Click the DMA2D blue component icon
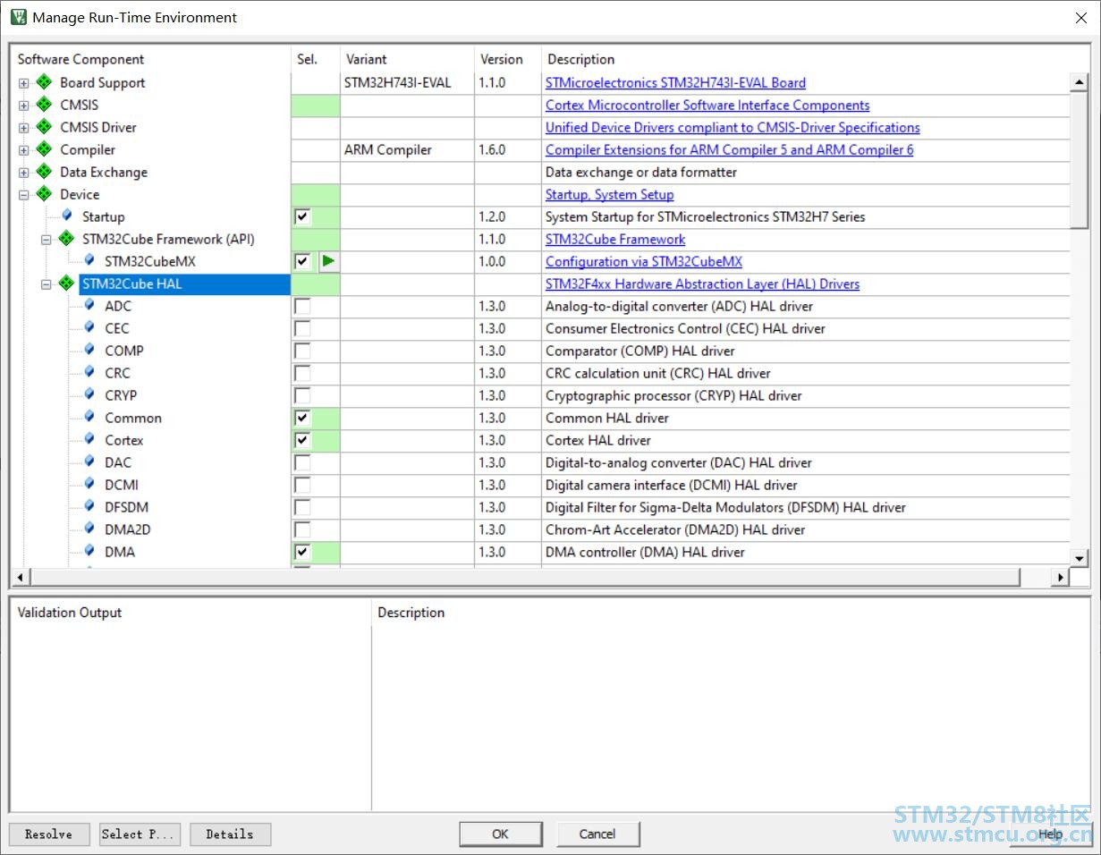 pos(89,529)
